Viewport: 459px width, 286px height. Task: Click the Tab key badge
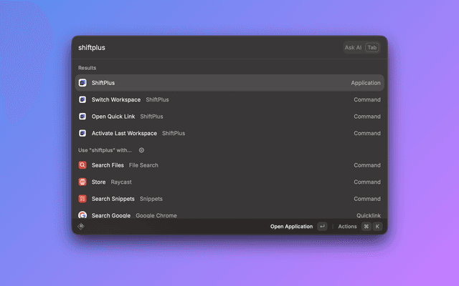click(372, 48)
